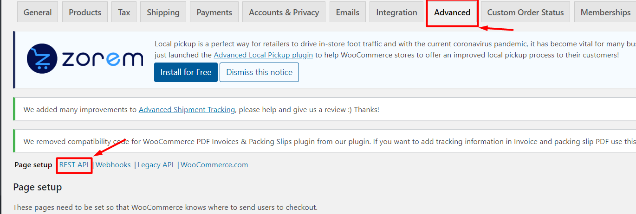636x214 pixels.
Task: Select the Advanced tab
Action: [452, 13]
